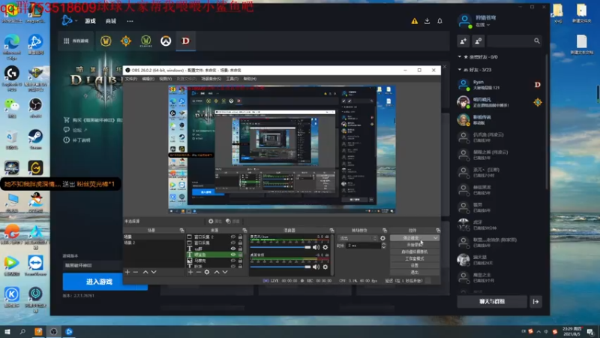This screenshot has width=600, height=338.
Task: Open the OBS 编辑(E) menu
Action: pyautogui.click(x=148, y=79)
